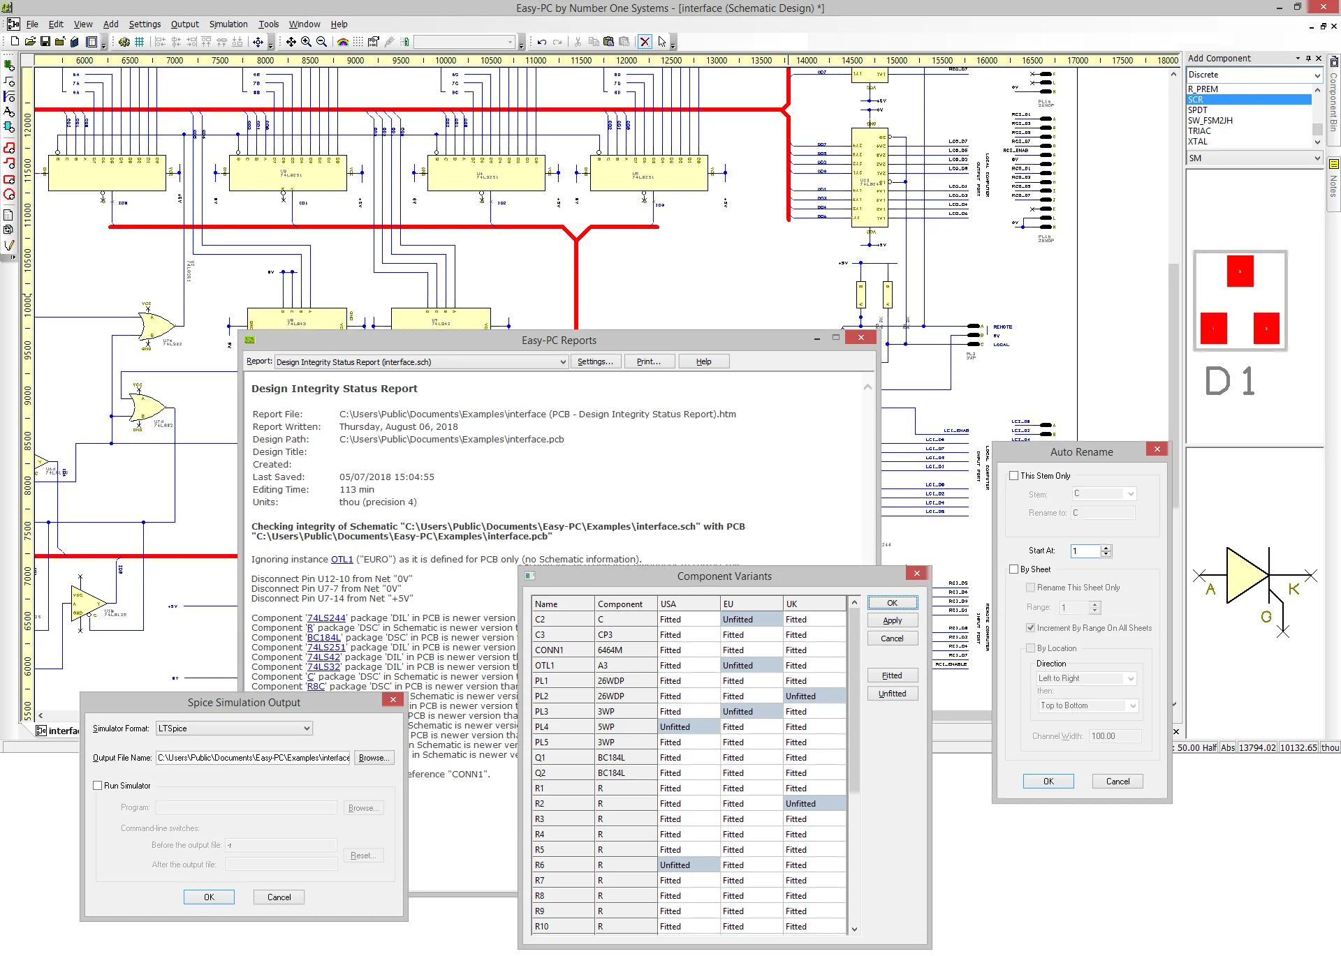Select the Add Text tool in left toolbar
1341x956 pixels.
click(10, 112)
